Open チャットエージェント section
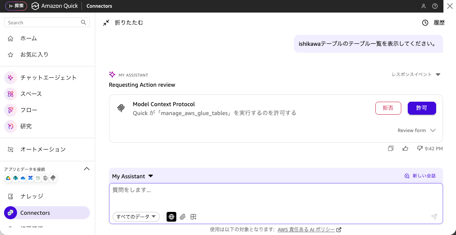Image resolution: width=456 pixels, height=235 pixels. [x=47, y=78]
